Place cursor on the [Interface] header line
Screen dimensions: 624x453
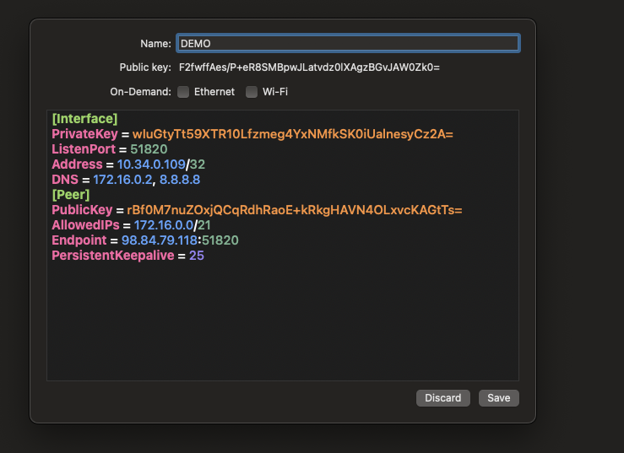click(x=84, y=118)
